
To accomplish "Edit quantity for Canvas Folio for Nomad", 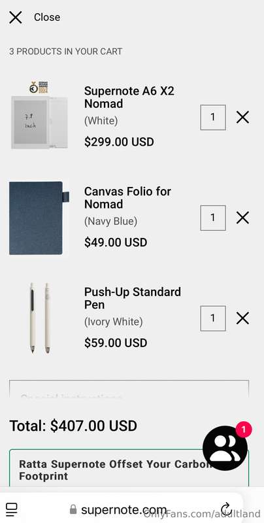I will coord(213,218).
